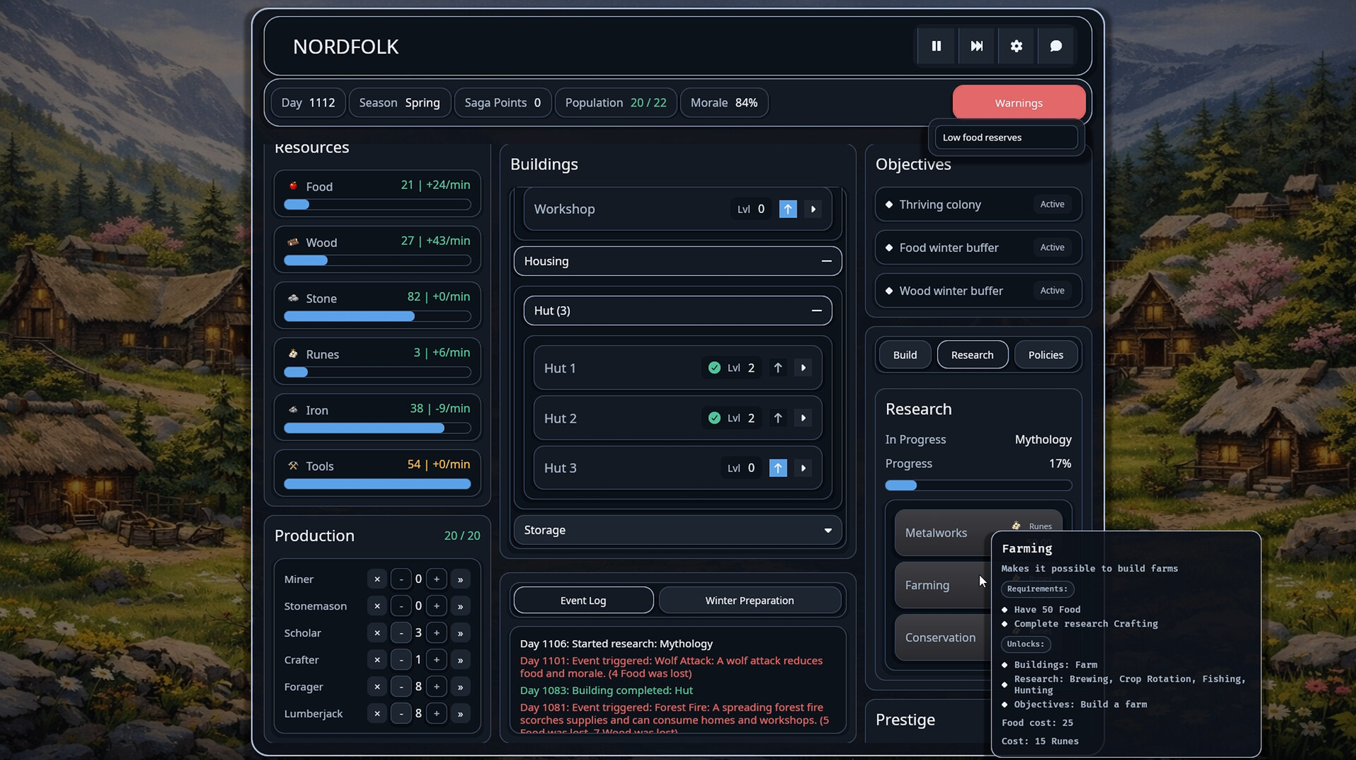Maximize Stonemason workers (»)
The width and height of the screenshot is (1356, 760).
pos(460,606)
